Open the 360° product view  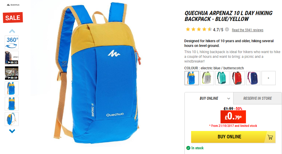[12, 42]
